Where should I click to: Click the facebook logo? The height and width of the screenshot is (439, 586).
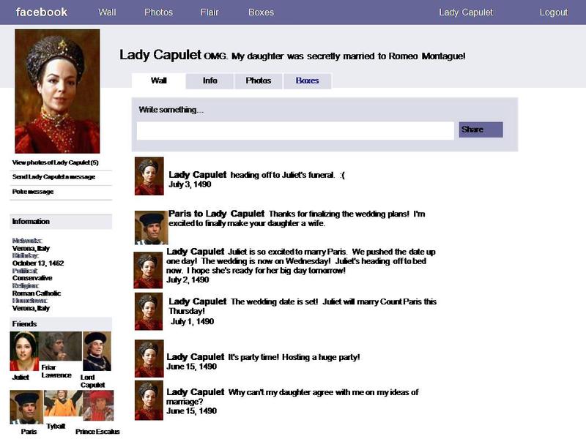(x=42, y=12)
